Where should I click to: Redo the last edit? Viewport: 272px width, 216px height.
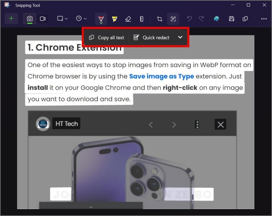pos(202,19)
